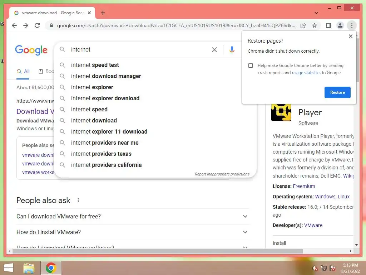The image size is (366, 275).
Task: Select the plain internet explorer suggestion
Action: [x=155, y=87]
